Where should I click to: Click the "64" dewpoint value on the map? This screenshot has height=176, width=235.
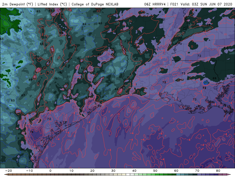click(x=84, y=24)
